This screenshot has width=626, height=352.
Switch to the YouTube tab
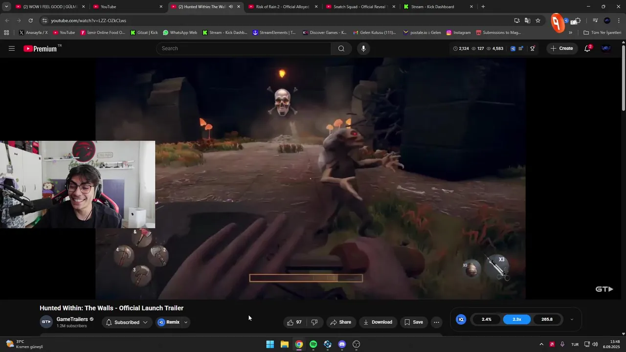coord(127,7)
